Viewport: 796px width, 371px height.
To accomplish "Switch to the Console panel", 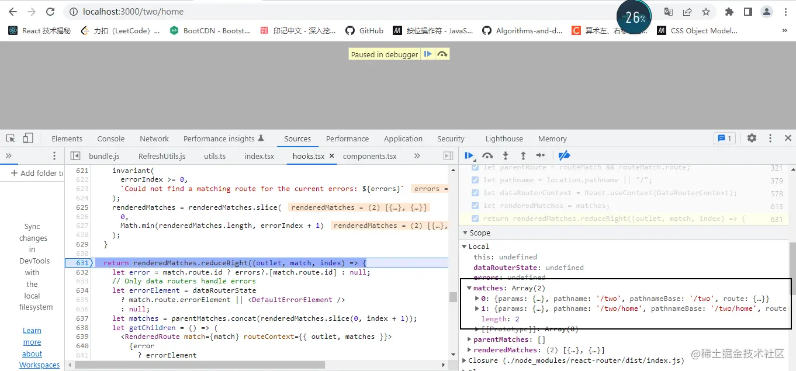I will (x=110, y=138).
